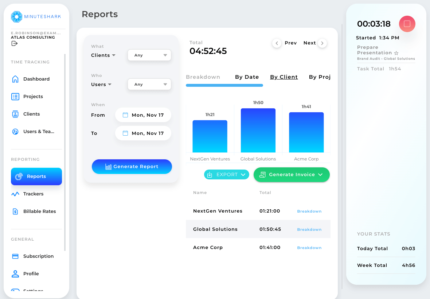The height and width of the screenshot is (299, 430).
Task: Select the Dashboard home icon
Action: pos(15,79)
